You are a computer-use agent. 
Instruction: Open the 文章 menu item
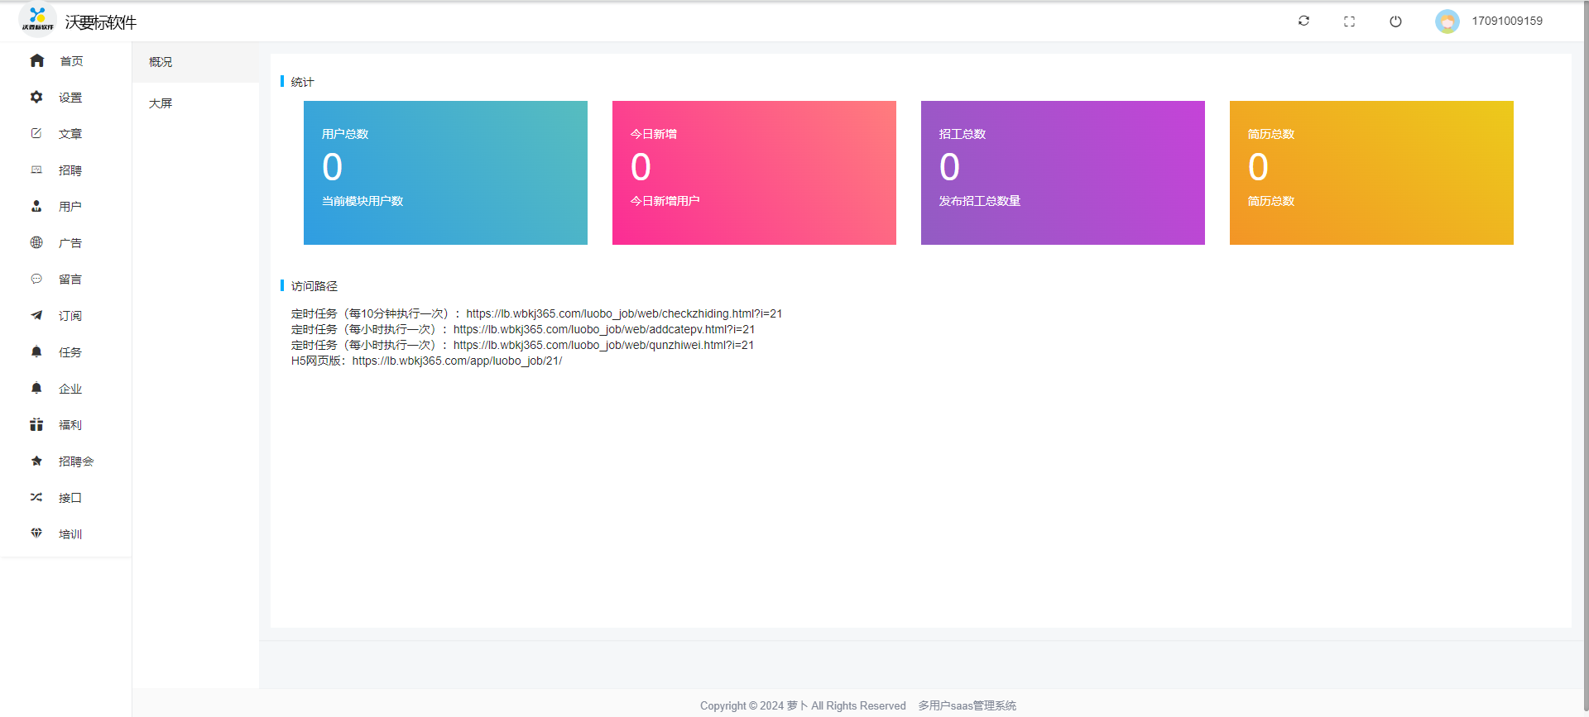pos(70,134)
